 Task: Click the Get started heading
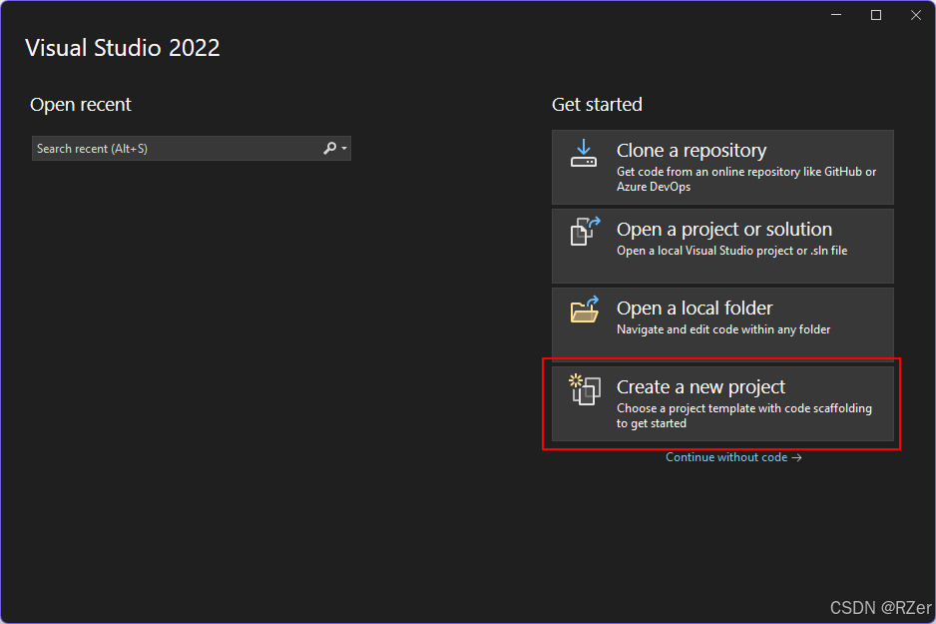point(597,105)
